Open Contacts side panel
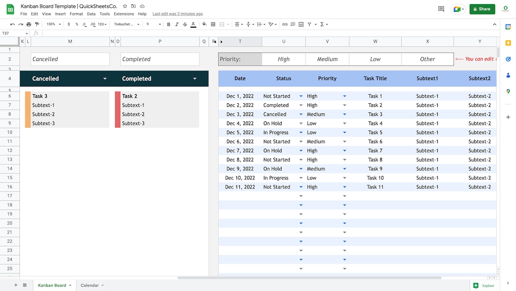The image size is (516, 291). tap(508, 75)
